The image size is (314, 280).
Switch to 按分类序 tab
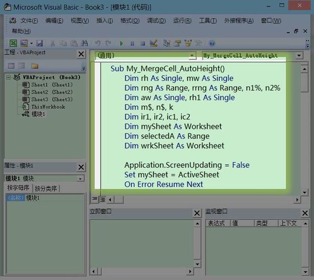pos(46,188)
